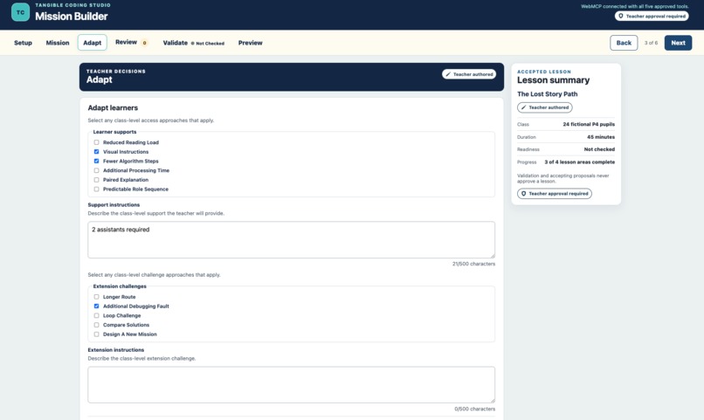Click the Extension instructions resize handle
Screen dimensions: 704x420
(492, 400)
